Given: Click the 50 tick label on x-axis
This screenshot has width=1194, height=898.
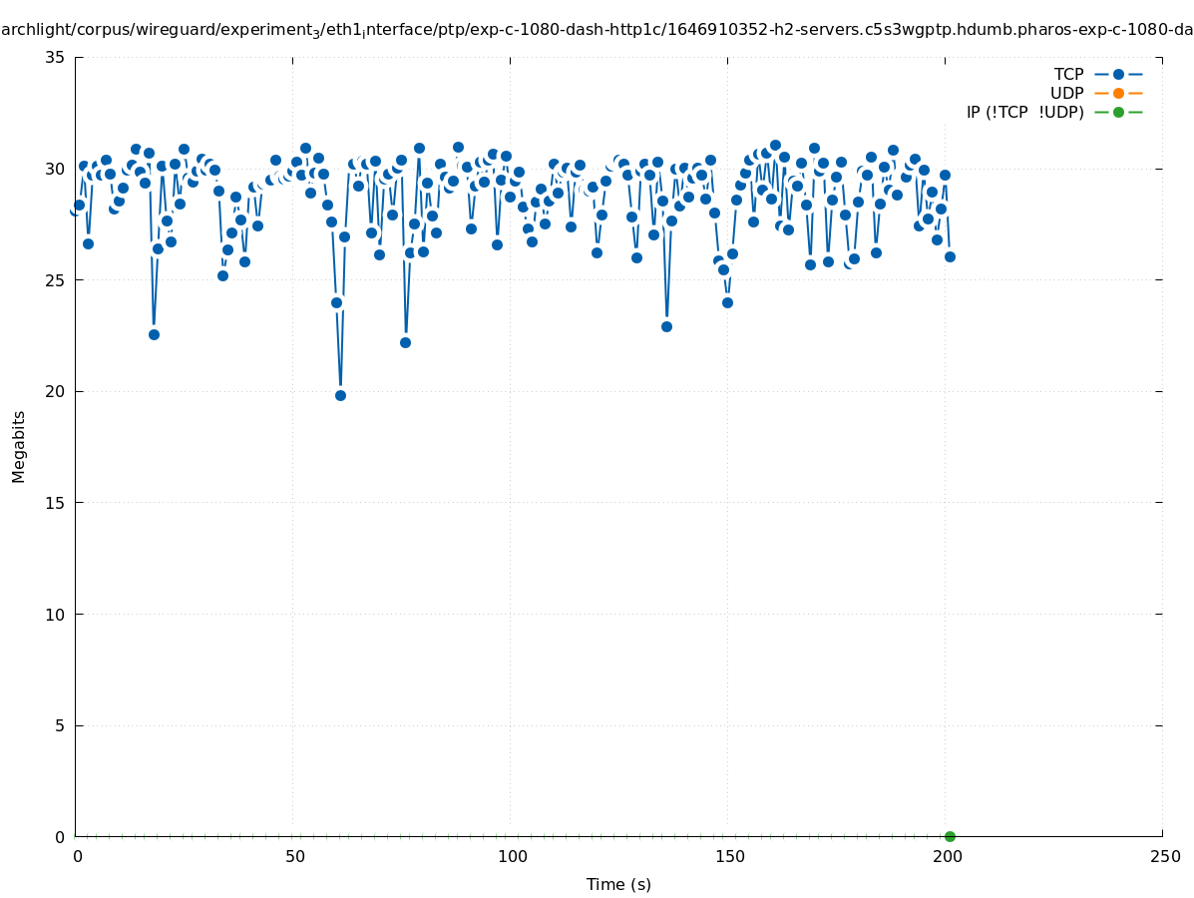Looking at the screenshot, I should 294,856.
